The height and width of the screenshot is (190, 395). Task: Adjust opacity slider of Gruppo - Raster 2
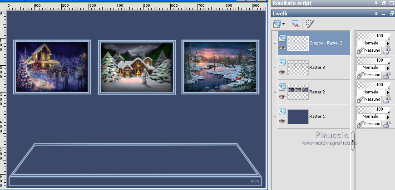373,36
